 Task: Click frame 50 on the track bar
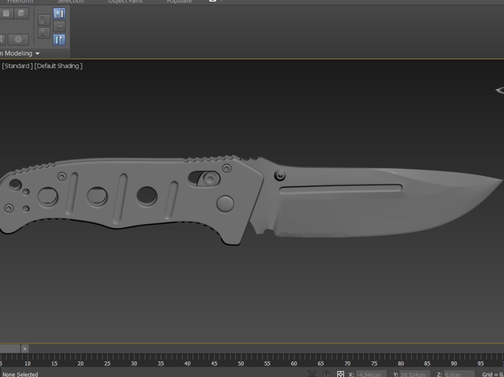pos(241,363)
